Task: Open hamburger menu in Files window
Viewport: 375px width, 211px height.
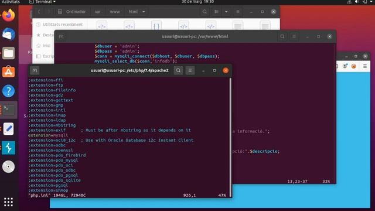Action: click(238, 12)
